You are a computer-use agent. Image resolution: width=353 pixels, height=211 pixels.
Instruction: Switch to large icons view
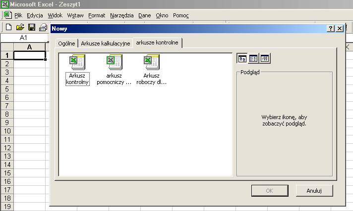[x=242, y=59]
